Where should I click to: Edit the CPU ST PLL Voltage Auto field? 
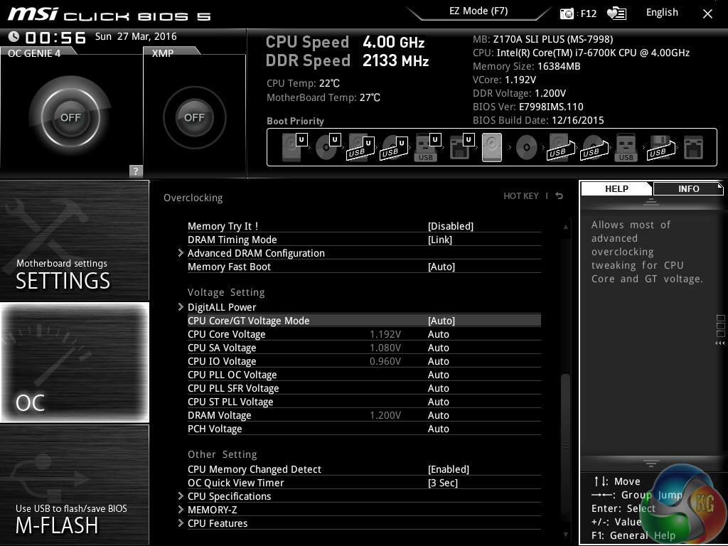(438, 402)
